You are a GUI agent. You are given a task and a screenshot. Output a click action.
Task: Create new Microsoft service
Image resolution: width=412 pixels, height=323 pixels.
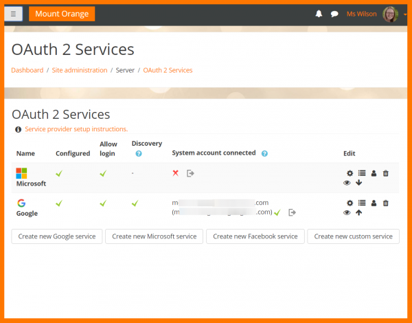click(154, 236)
